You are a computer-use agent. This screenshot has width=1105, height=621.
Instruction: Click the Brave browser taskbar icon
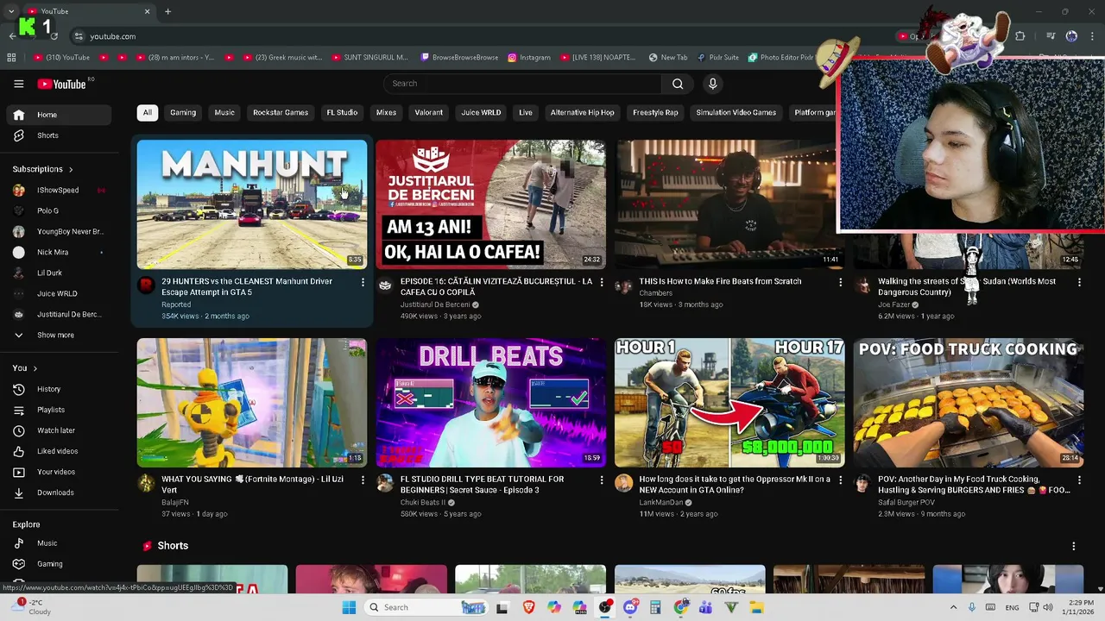528,607
